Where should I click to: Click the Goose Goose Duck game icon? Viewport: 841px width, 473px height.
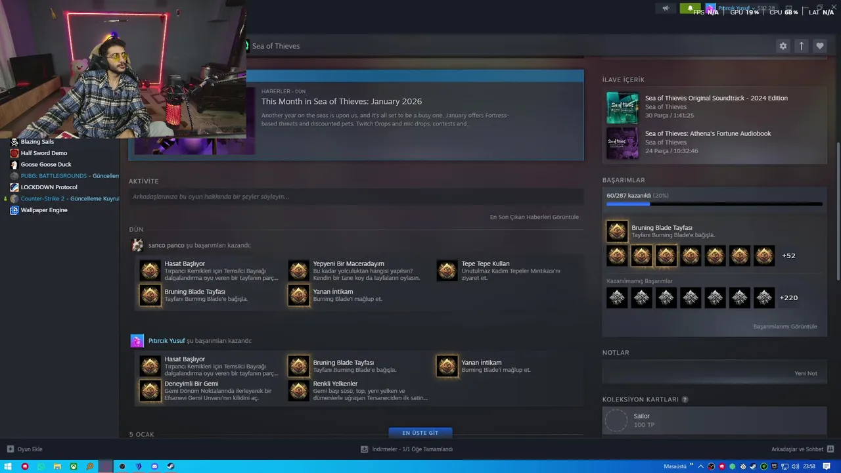tap(14, 164)
